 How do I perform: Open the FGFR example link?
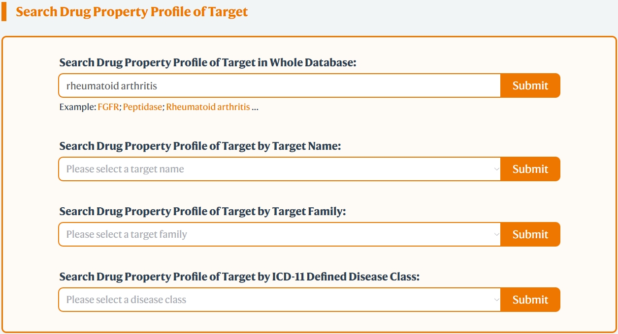click(x=108, y=107)
